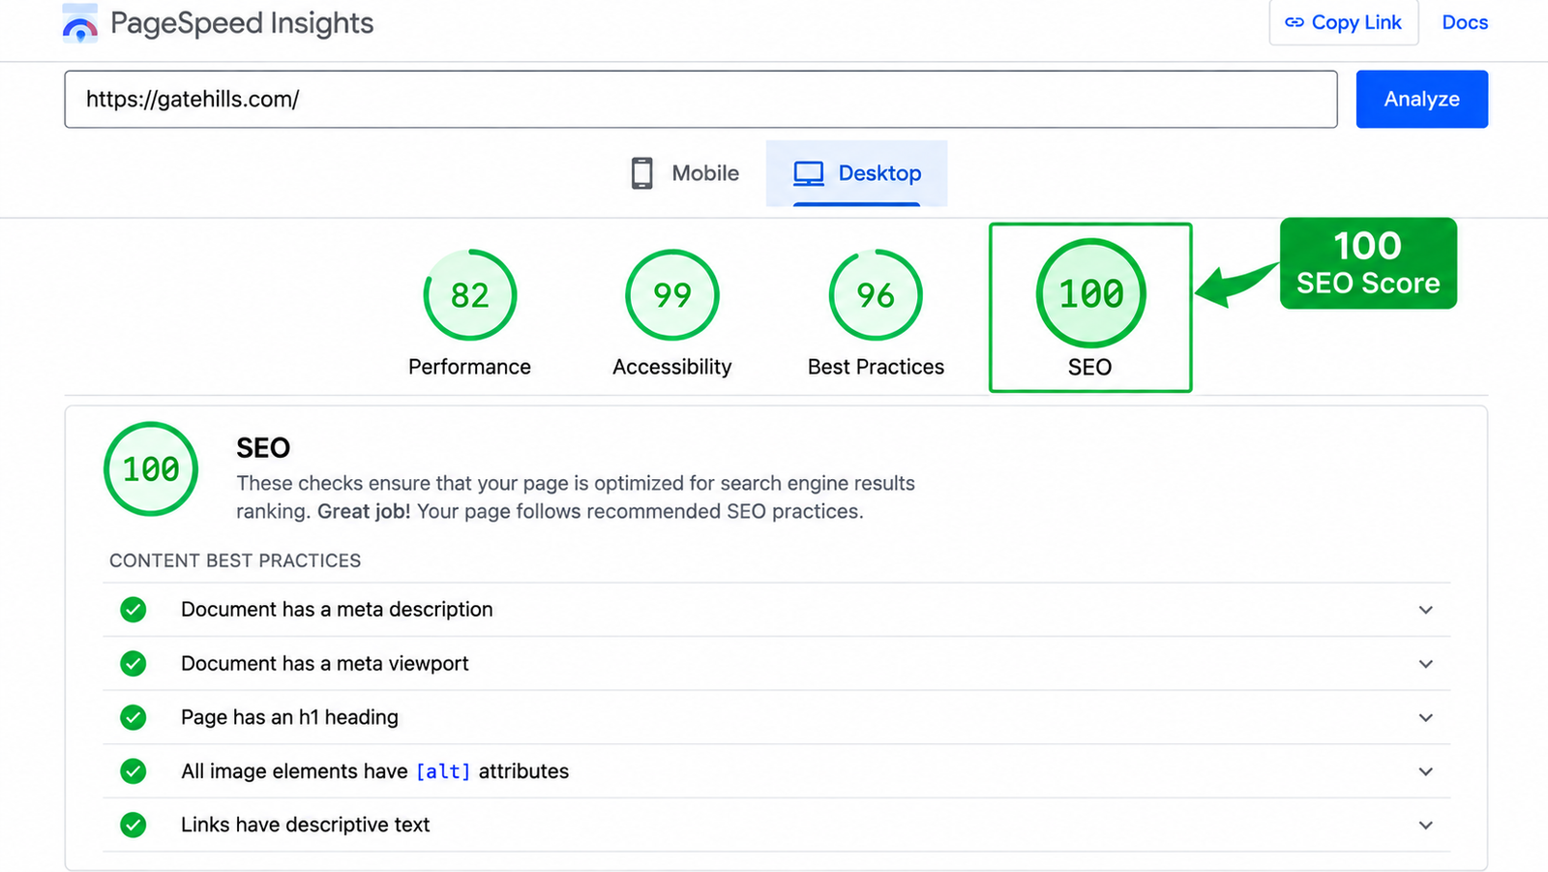Click the bold 'SEO' section heading

click(263, 448)
